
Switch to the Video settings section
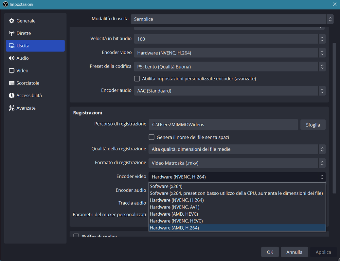click(35, 71)
